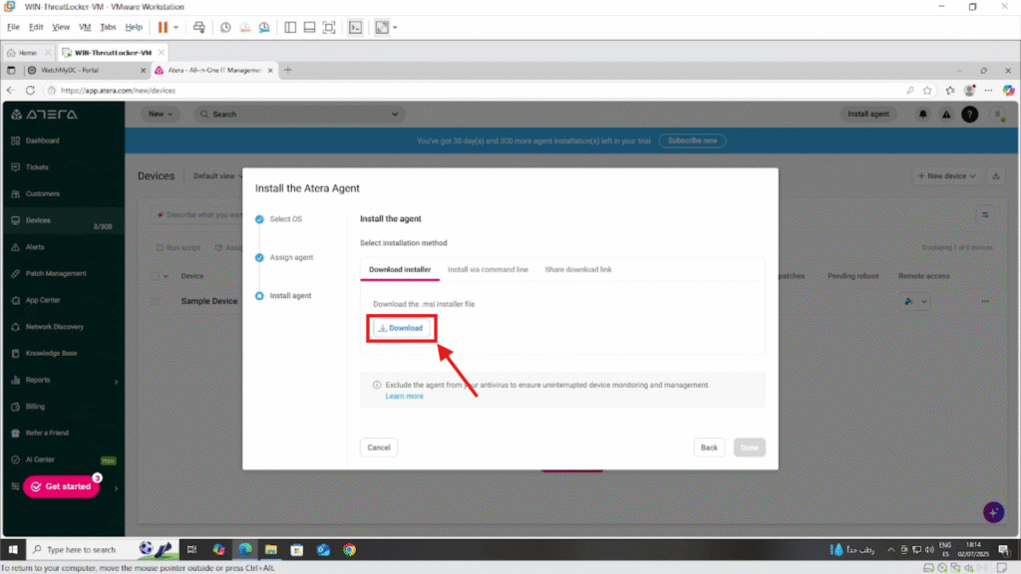Open Sample Device remote access dropdown
Viewport: 1021px width, 574px height.
click(923, 301)
